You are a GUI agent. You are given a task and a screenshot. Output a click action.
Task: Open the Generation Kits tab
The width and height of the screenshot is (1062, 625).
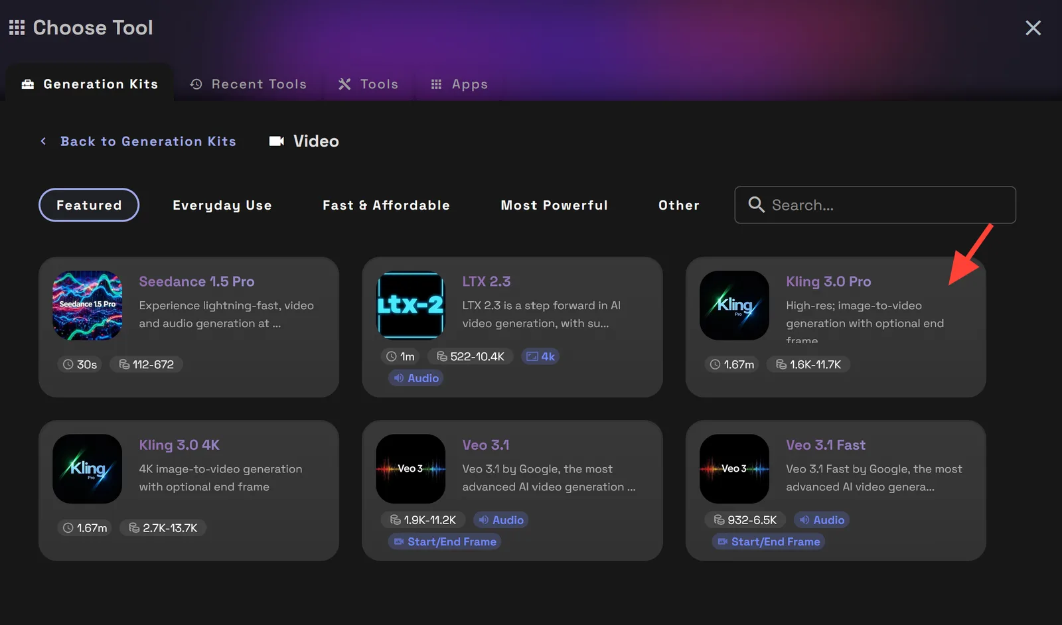click(90, 84)
